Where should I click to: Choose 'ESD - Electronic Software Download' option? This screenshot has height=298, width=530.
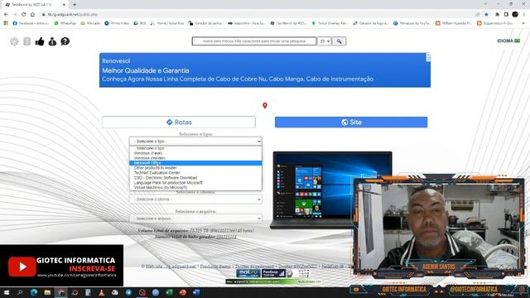click(x=195, y=178)
